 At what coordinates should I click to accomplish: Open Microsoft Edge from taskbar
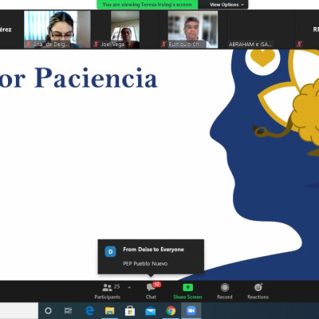pos(89,310)
